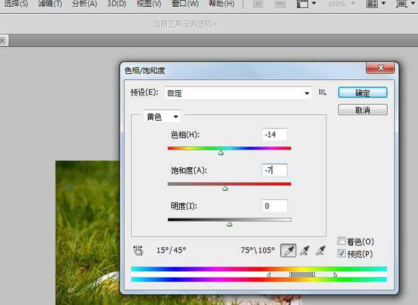Open the 视图(V) menu
This screenshot has width=418, height=305.
(x=148, y=4)
